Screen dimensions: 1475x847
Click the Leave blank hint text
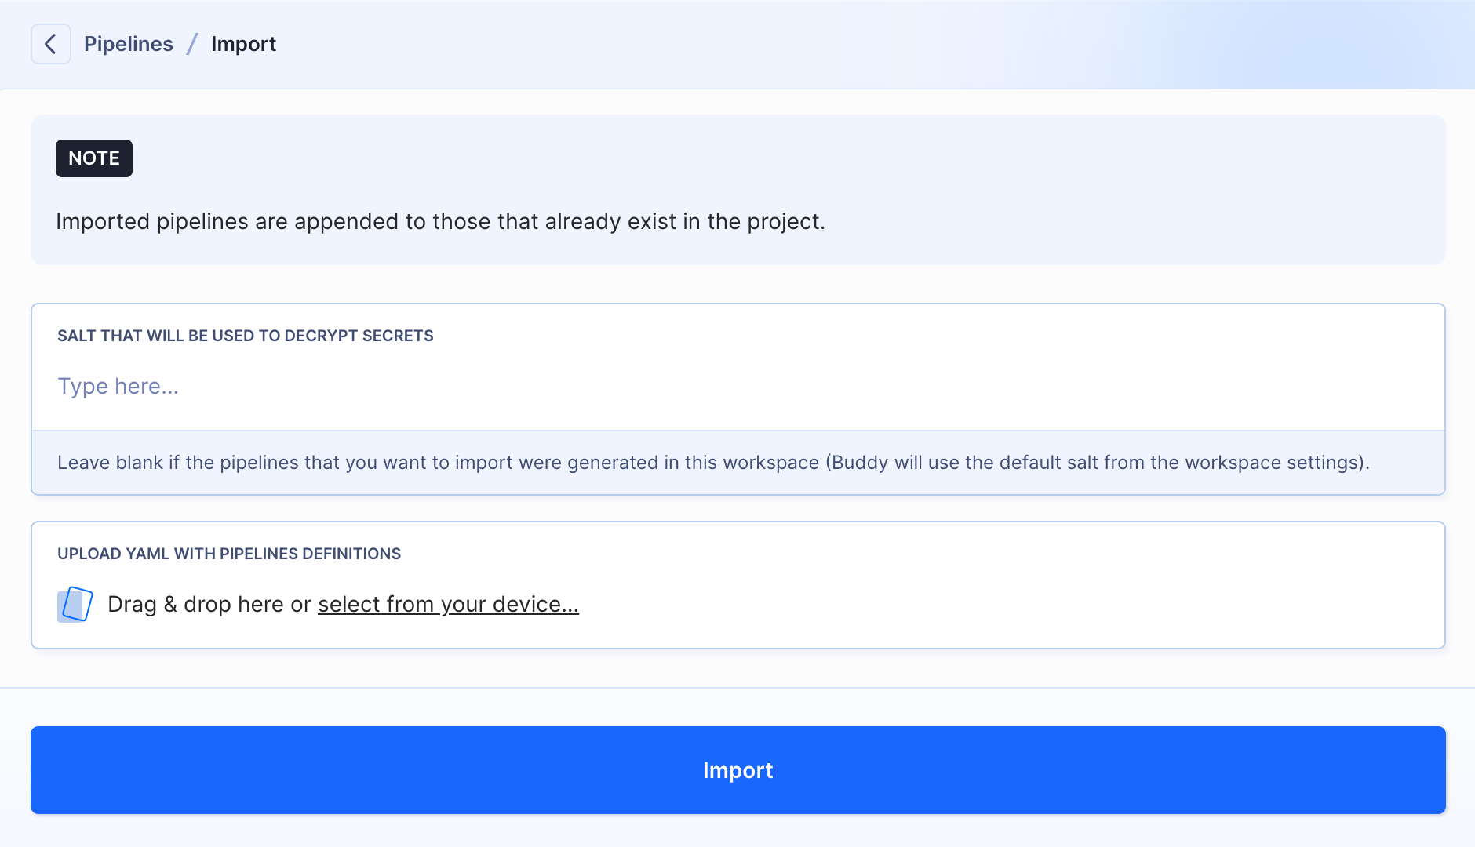713,463
